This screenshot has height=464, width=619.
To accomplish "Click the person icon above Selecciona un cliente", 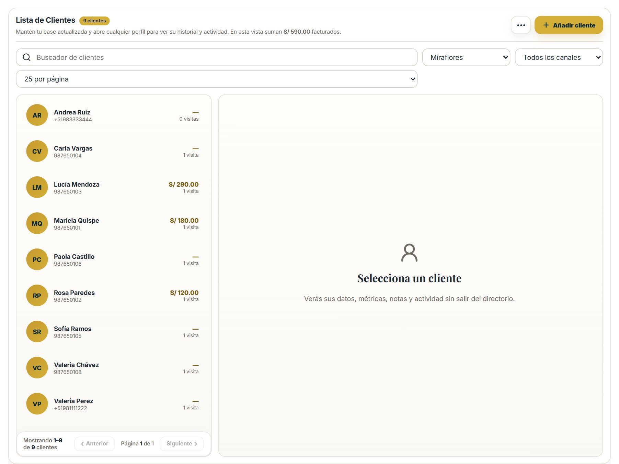I will [x=409, y=253].
